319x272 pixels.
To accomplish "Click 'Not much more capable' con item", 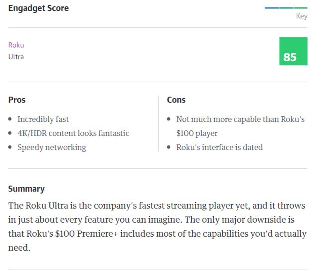I will (x=240, y=119).
